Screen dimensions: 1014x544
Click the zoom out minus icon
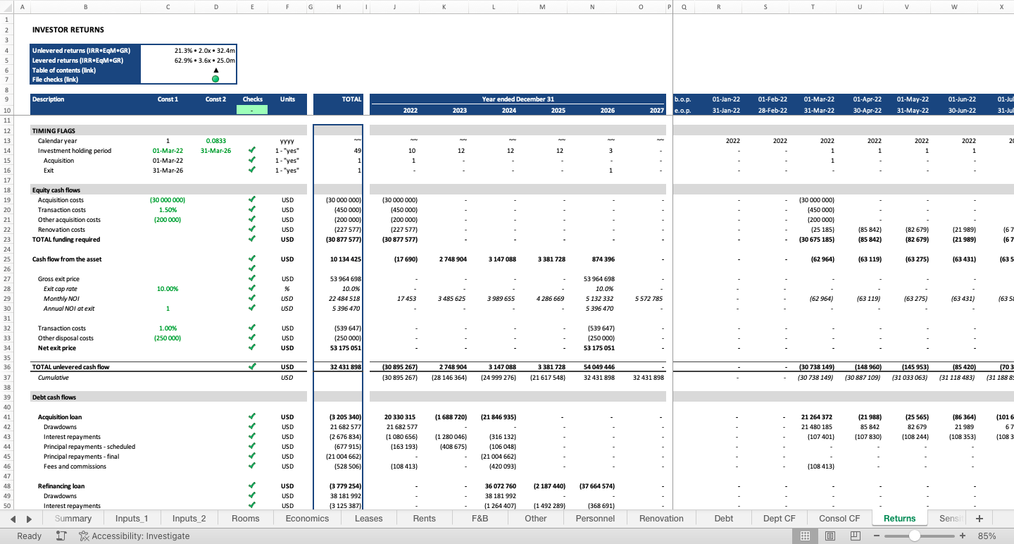877,536
